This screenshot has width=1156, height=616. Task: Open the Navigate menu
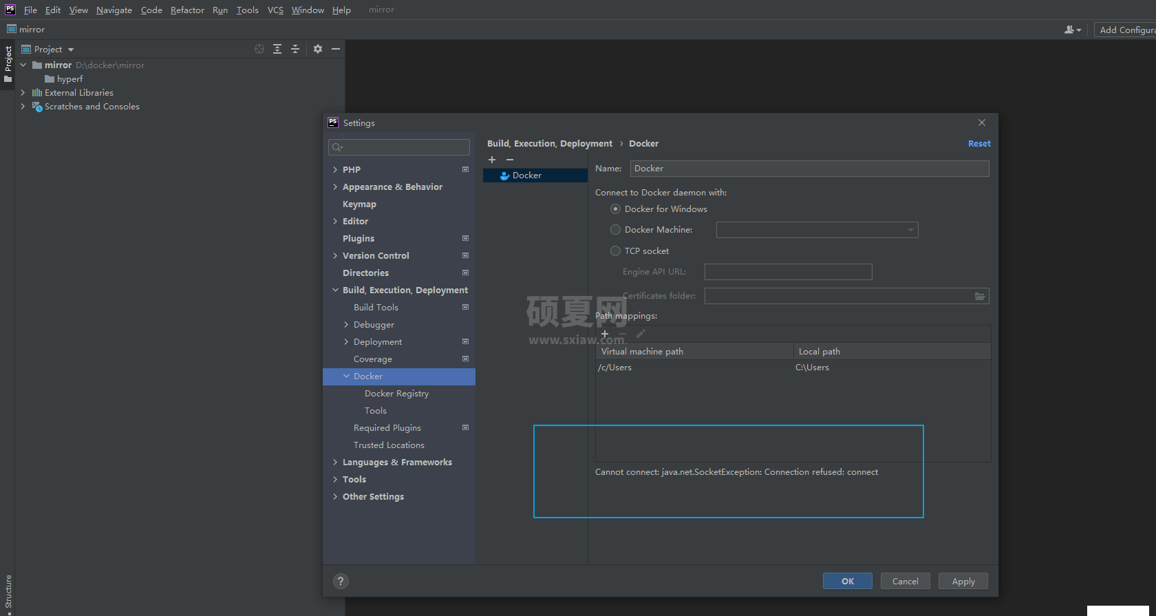(x=114, y=10)
